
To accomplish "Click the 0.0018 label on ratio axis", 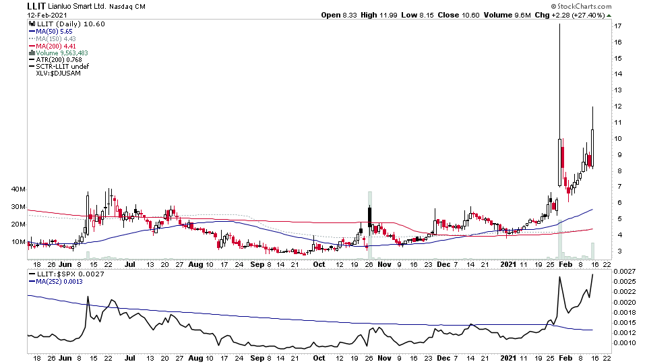I will [x=624, y=312].
